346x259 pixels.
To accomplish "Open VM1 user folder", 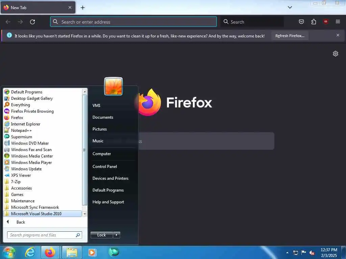I will click(x=96, y=105).
